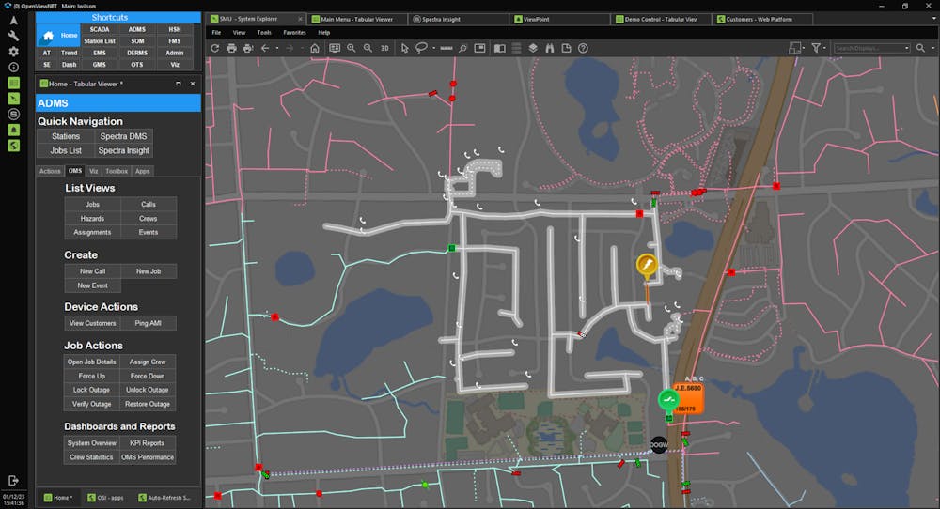This screenshot has width=940, height=509.
Task: Click the Hazards list view button
Action: pos(92,219)
